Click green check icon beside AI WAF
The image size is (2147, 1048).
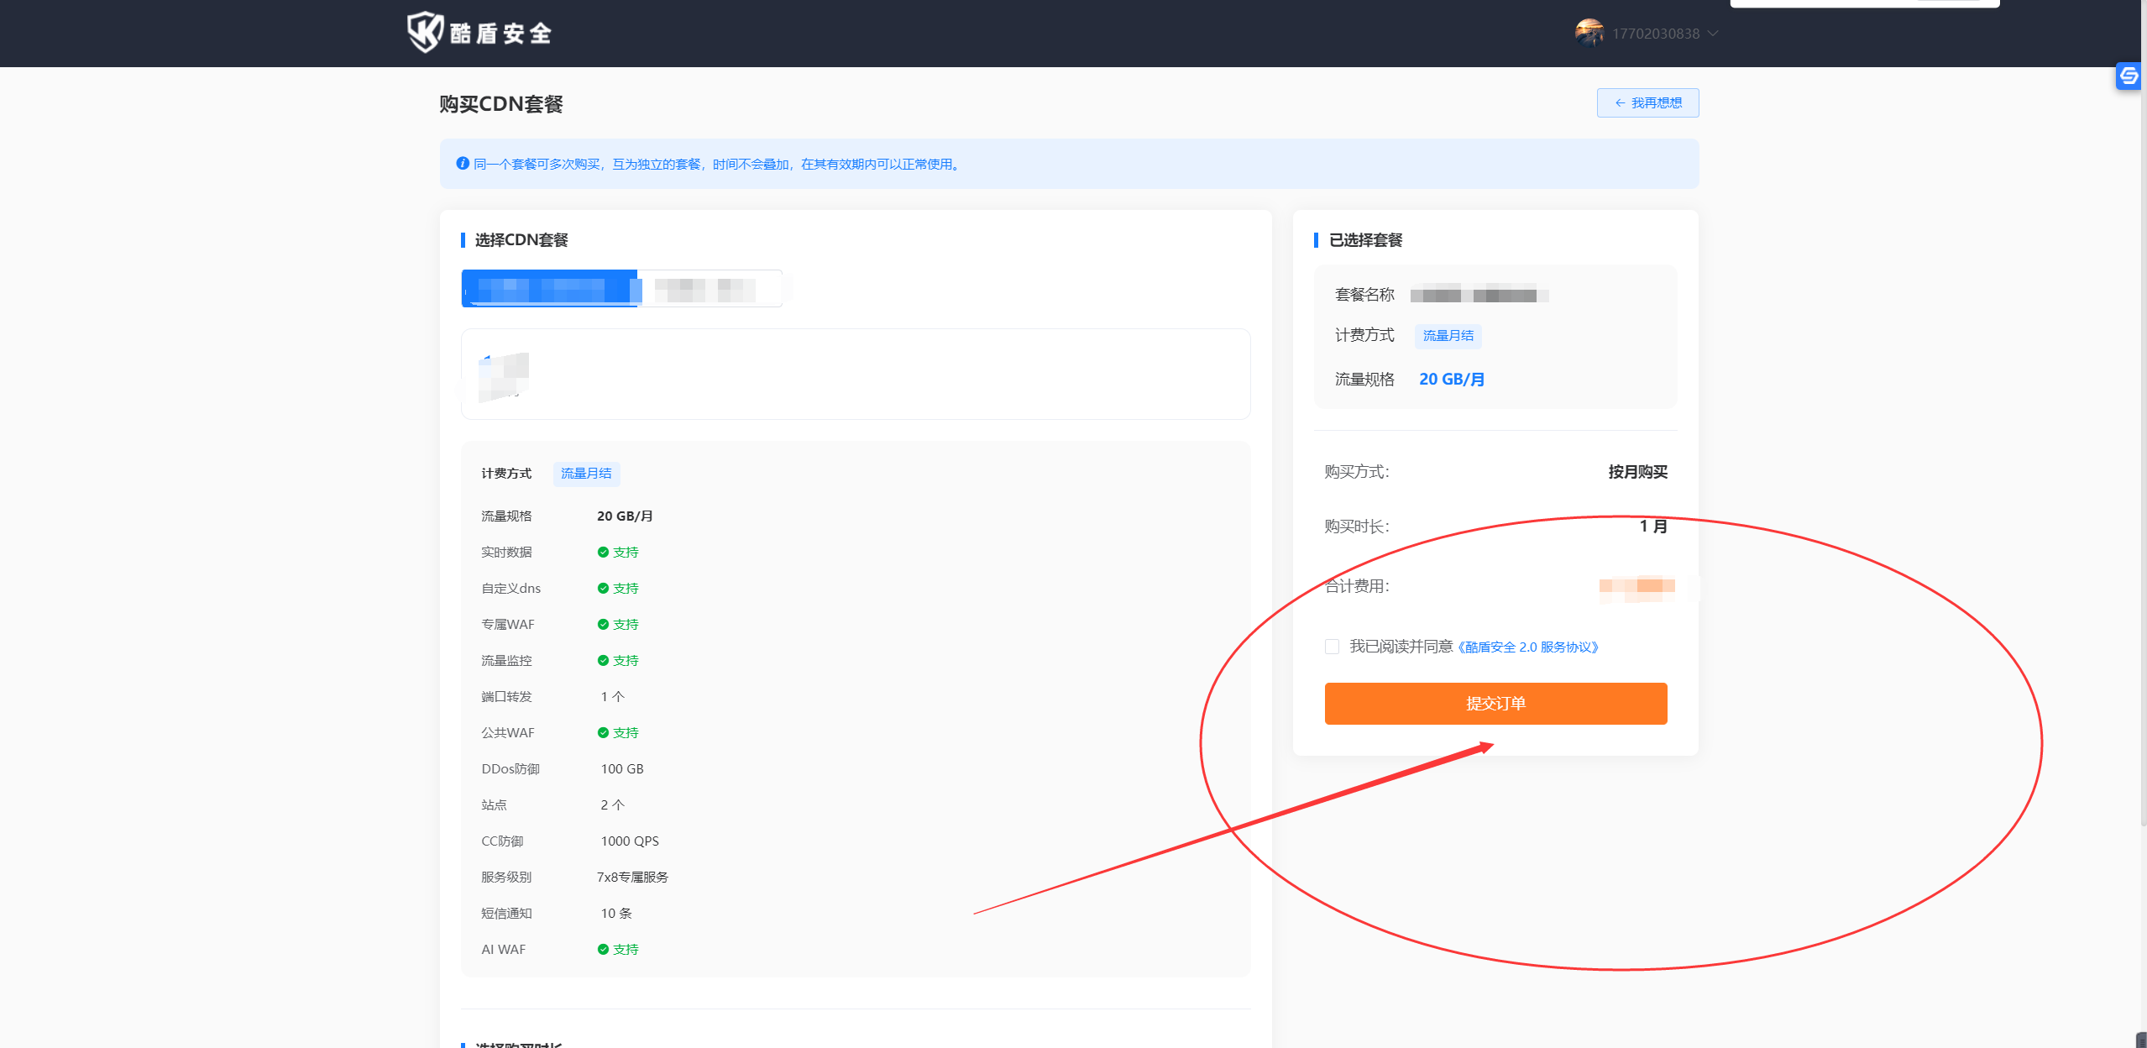603,950
